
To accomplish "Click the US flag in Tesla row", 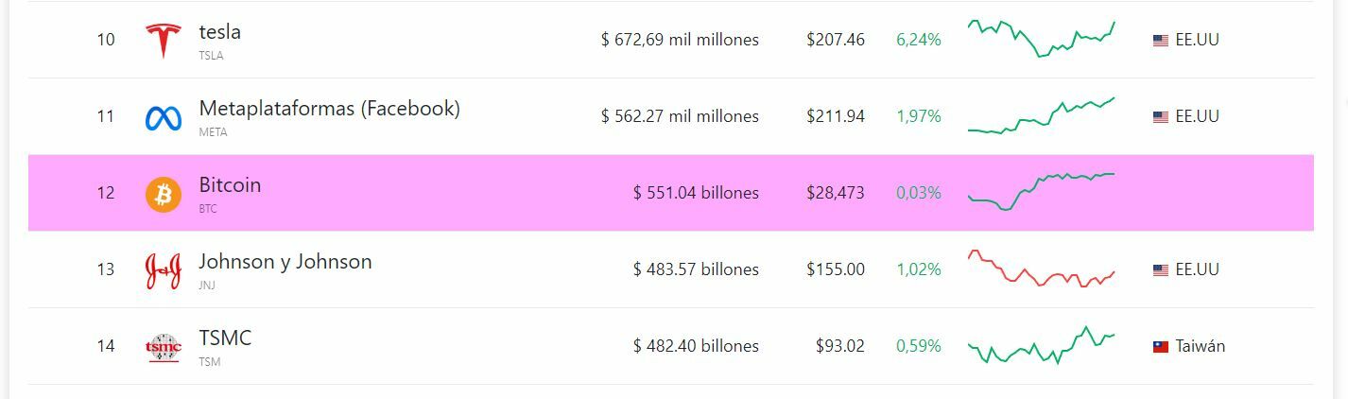I will (1160, 41).
